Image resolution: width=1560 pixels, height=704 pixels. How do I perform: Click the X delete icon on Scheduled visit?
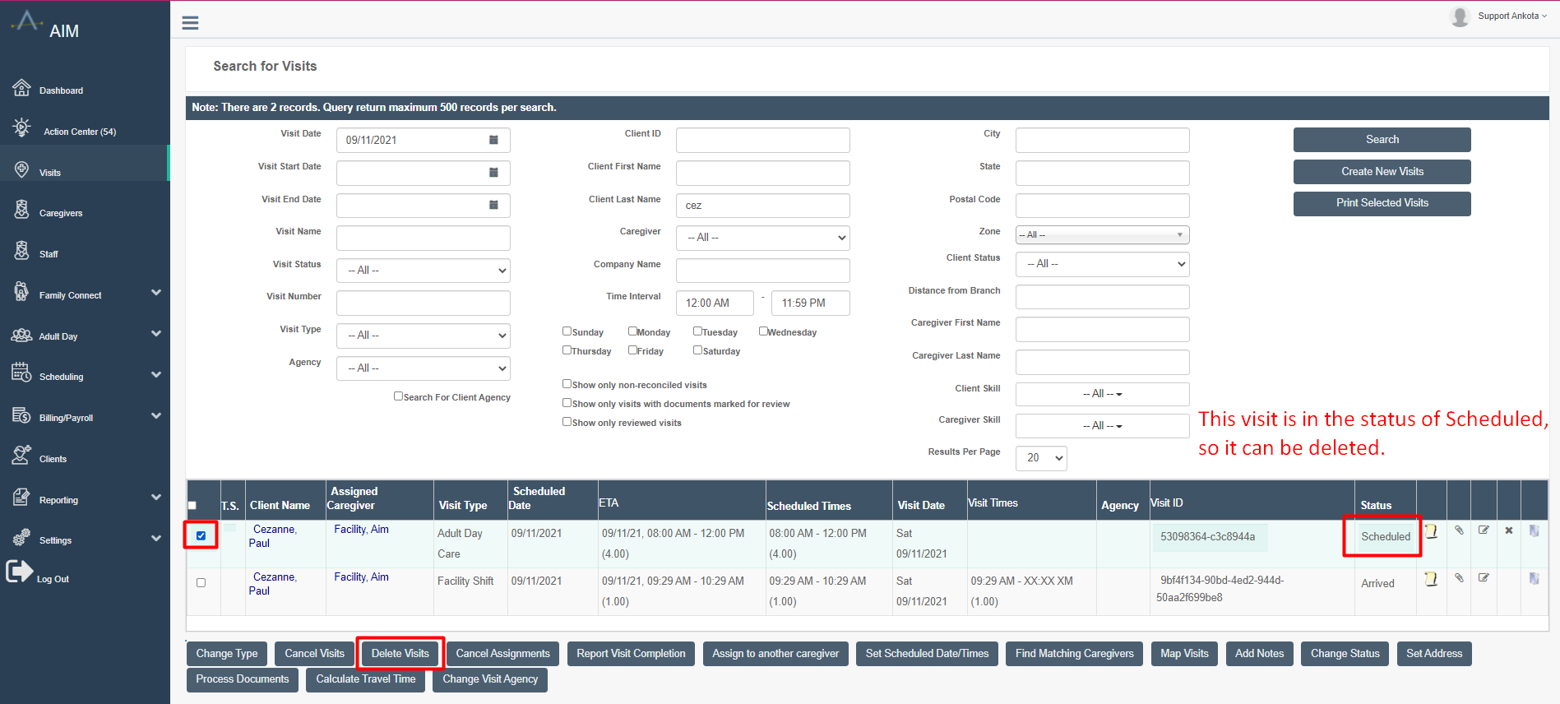click(1509, 530)
